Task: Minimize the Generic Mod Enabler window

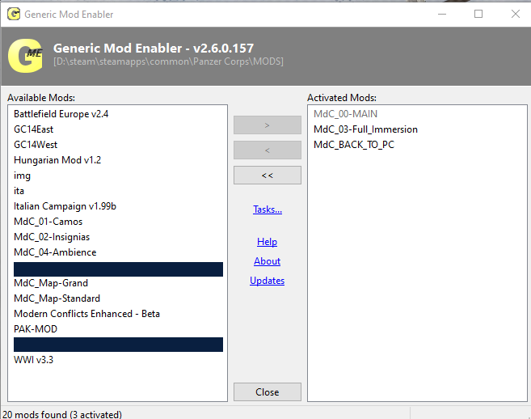Action: [x=442, y=15]
